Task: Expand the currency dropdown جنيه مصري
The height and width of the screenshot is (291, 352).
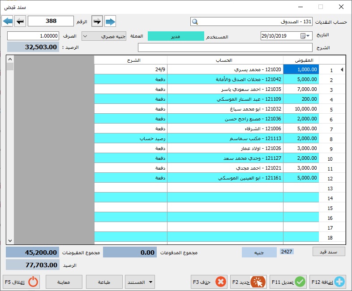Action: click(85, 36)
